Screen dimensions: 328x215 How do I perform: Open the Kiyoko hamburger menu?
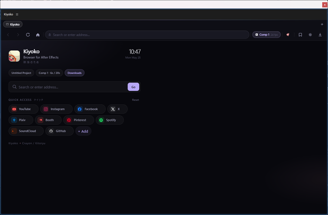17,14
